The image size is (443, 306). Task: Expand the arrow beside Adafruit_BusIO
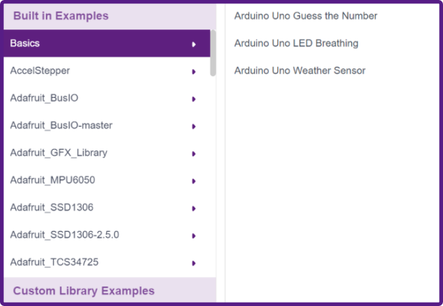[x=194, y=99]
